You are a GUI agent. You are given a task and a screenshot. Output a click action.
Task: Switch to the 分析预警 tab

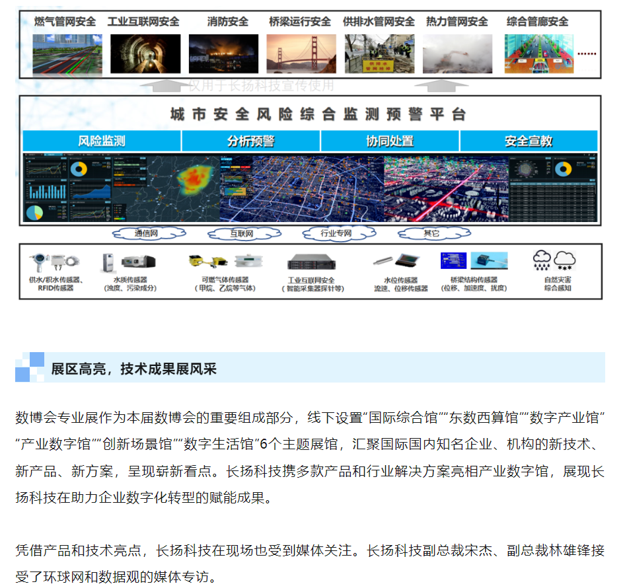point(250,141)
